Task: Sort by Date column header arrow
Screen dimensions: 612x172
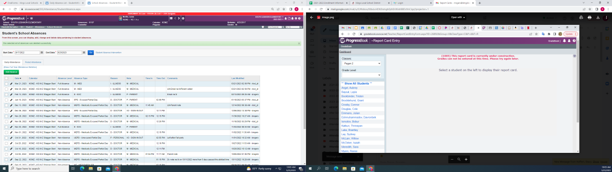Action: tap(21, 78)
